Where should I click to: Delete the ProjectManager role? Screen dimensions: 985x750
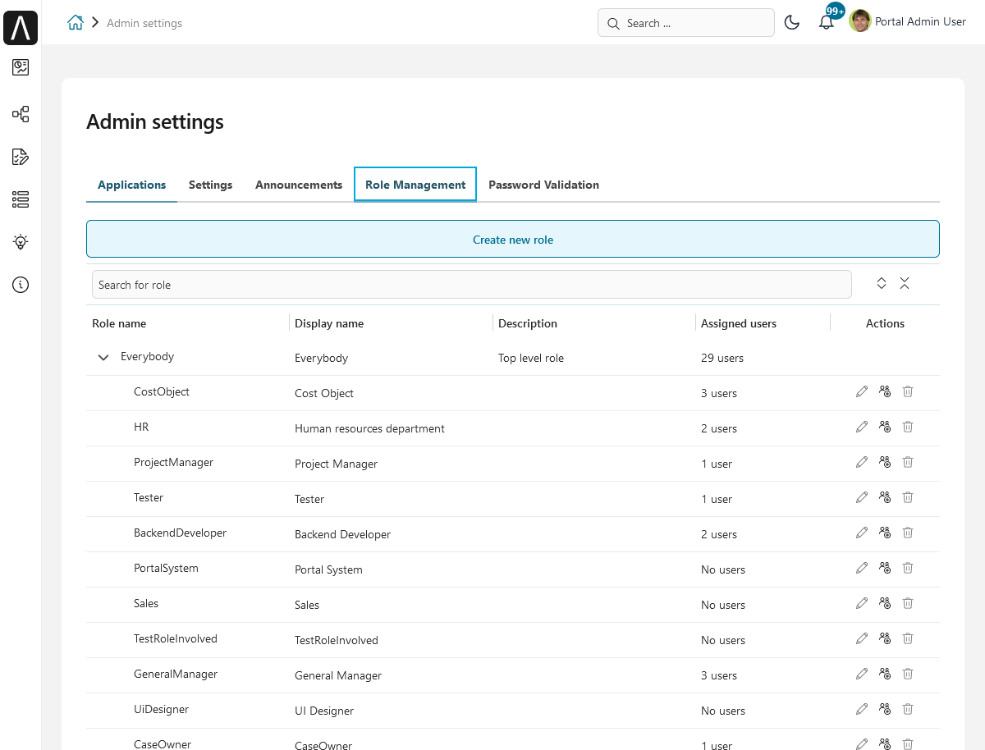click(908, 462)
